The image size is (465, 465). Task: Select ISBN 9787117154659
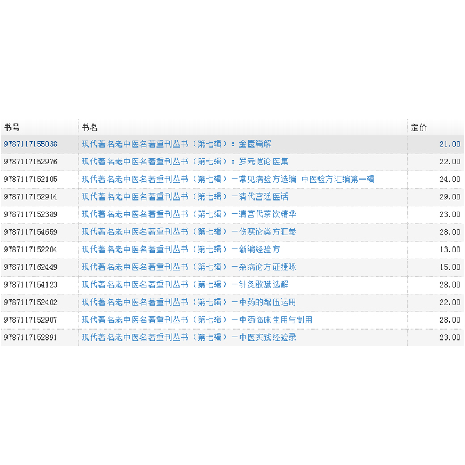pos(31,232)
